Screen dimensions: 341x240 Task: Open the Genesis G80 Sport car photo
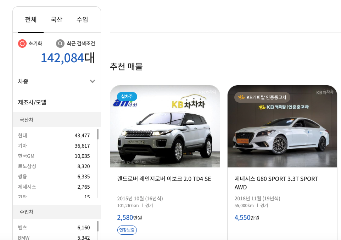point(282,126)
